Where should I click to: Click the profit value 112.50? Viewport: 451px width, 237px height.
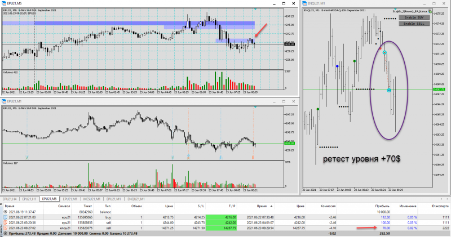click(385, 217)
